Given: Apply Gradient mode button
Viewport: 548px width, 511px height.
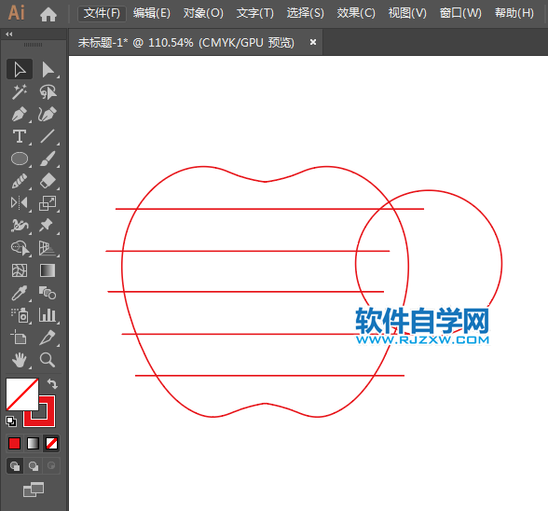Looking at the screenshot, I should point(33,444).
